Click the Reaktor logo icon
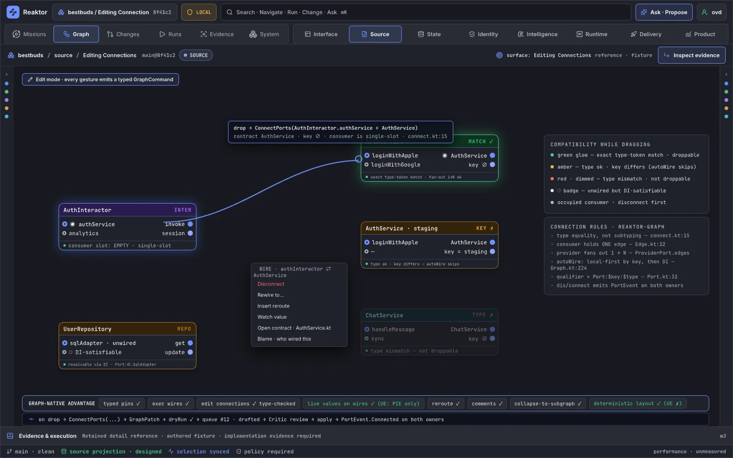This screenshot has width=733, height=458. 13,12
